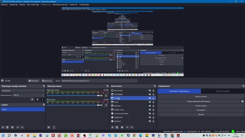Undock the Sources panel
245x138 pixels.
pyautogui.click(x=155, y=86)
